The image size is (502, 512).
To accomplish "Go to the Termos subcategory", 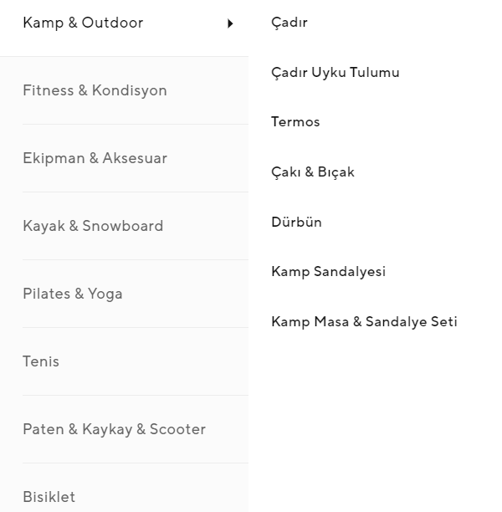I will 295,122.
